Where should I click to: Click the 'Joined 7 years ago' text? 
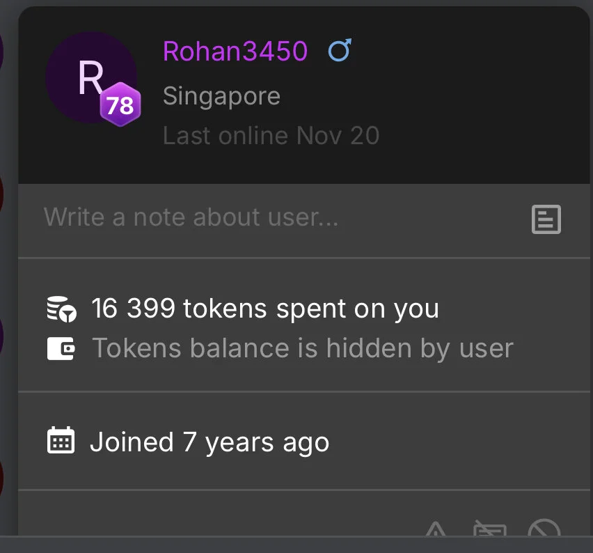click(x=209, y=442)
